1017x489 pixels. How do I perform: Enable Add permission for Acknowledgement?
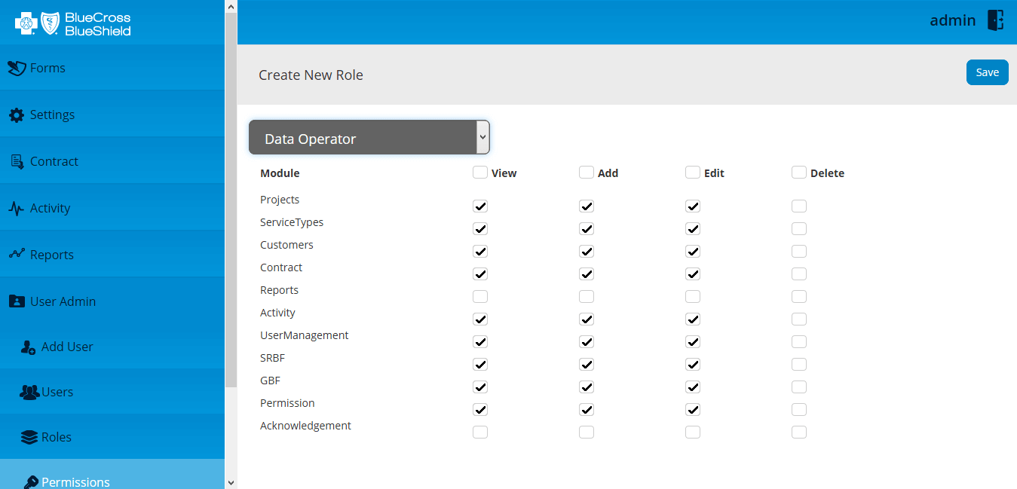coord(587,432)
